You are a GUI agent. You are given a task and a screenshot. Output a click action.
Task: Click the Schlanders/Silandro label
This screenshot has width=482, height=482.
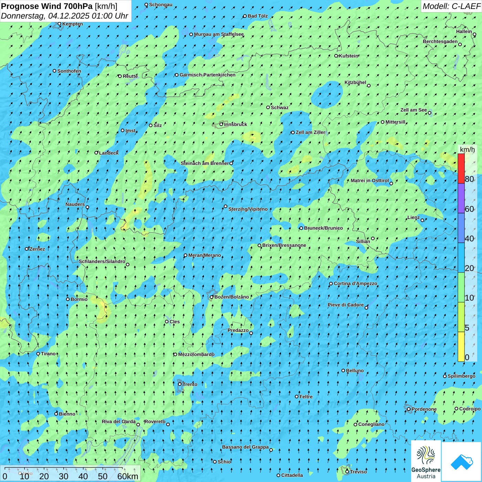click(x=102, y=262)
